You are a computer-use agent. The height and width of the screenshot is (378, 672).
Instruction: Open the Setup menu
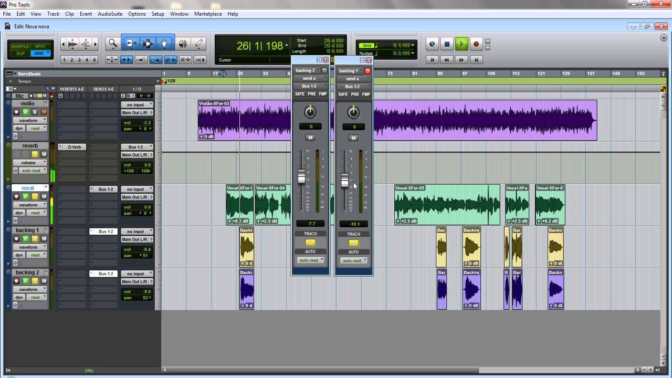coord(157,14)
